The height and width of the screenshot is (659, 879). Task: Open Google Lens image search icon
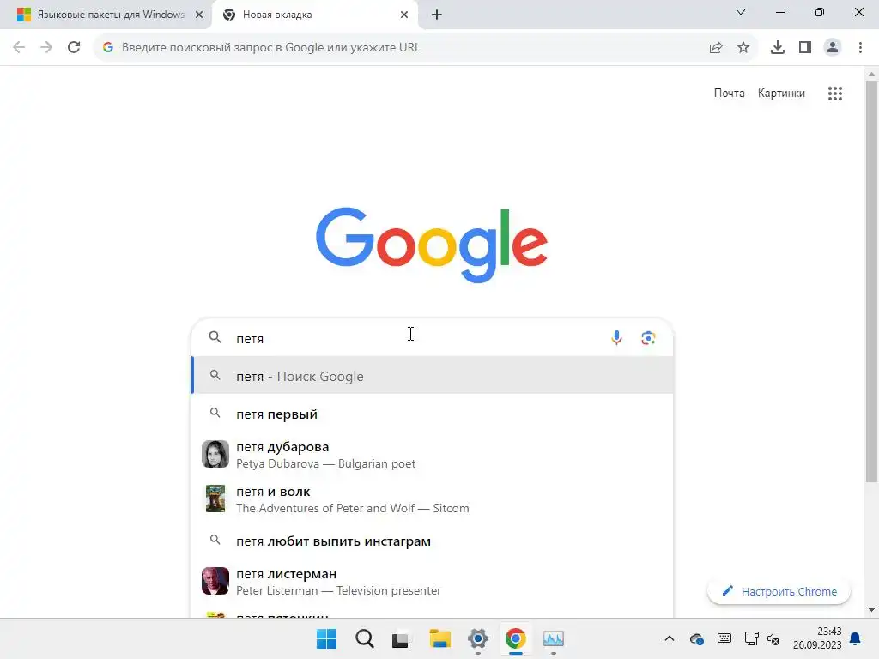[649, 338]
